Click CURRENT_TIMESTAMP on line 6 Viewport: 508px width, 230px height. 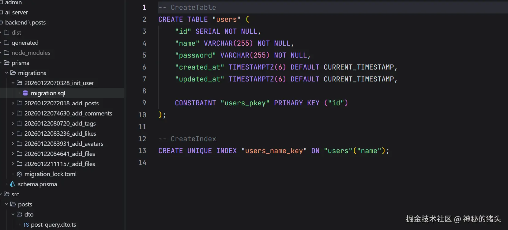tap(359, 67)
